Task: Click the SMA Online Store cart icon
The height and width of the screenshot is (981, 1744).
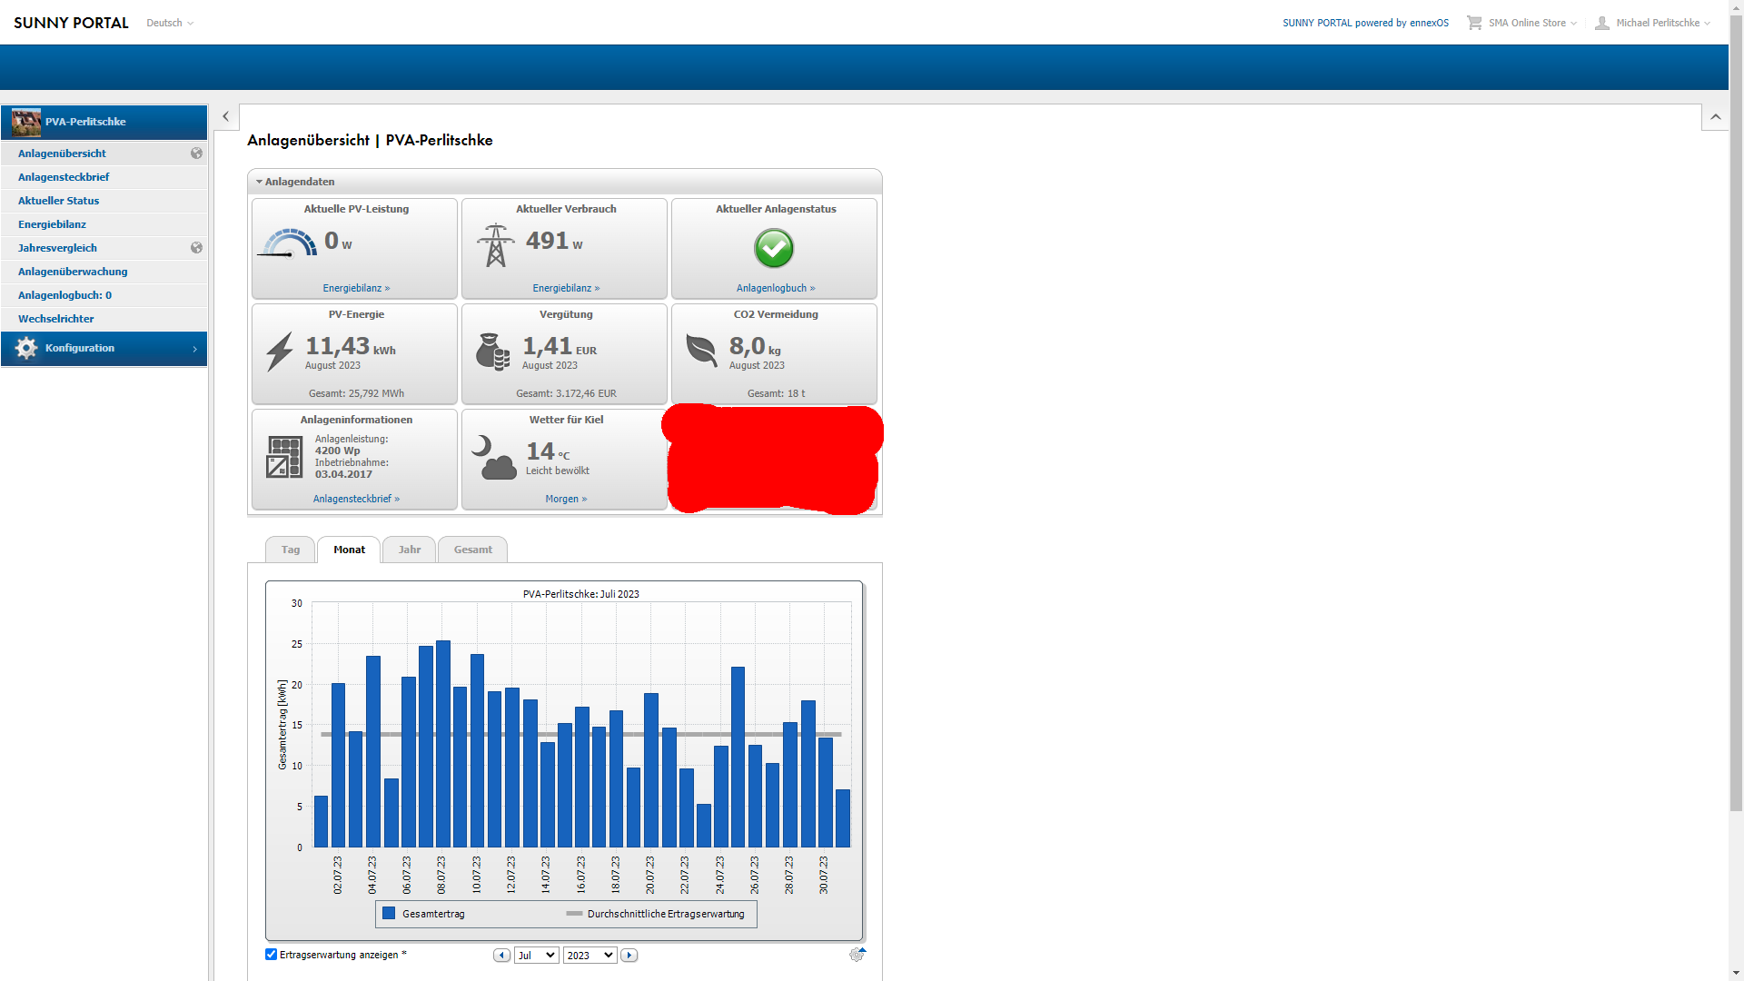Action: [1473, 23]
